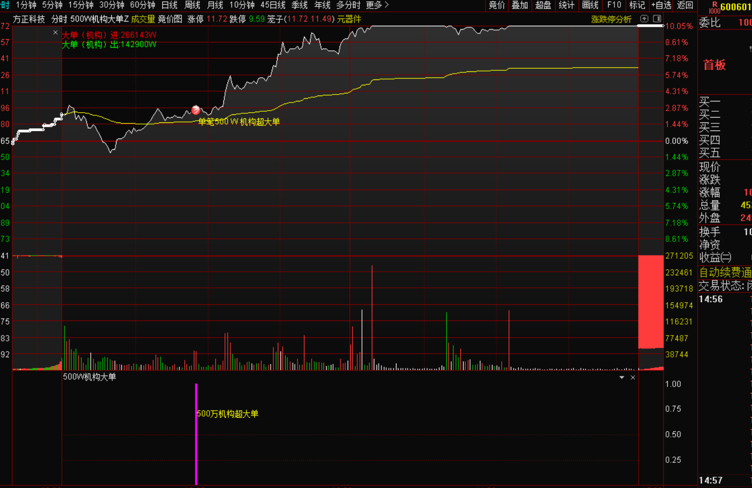Open the 竞价图 auction chart
The image size is (752, 488).
170,19
